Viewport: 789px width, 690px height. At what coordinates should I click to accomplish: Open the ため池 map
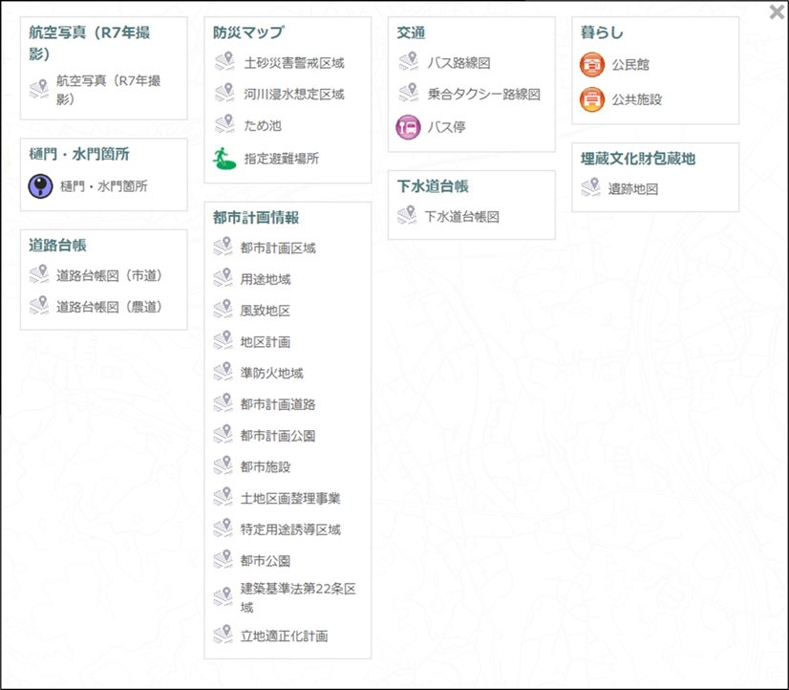click(262, 125)
